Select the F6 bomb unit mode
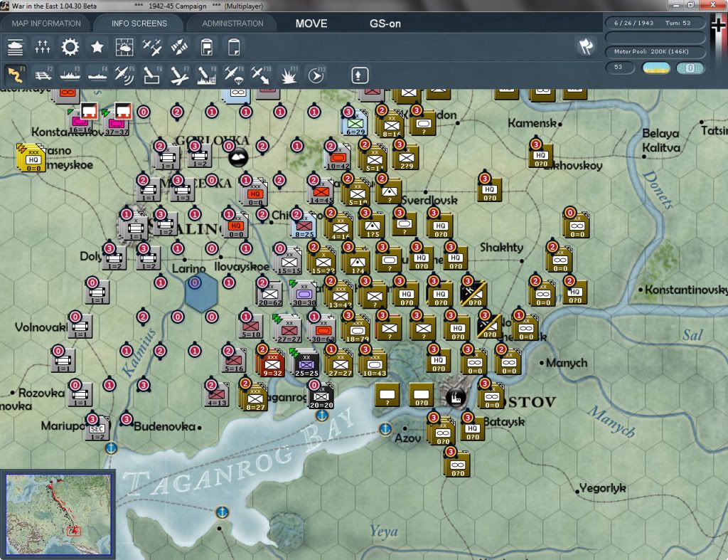This screenshot has height=560, width=728. [152, 75]
